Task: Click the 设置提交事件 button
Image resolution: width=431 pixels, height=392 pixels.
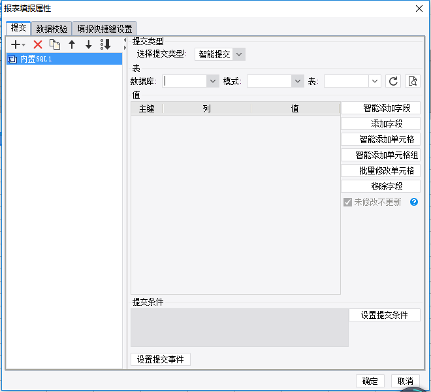Action: 161,359
